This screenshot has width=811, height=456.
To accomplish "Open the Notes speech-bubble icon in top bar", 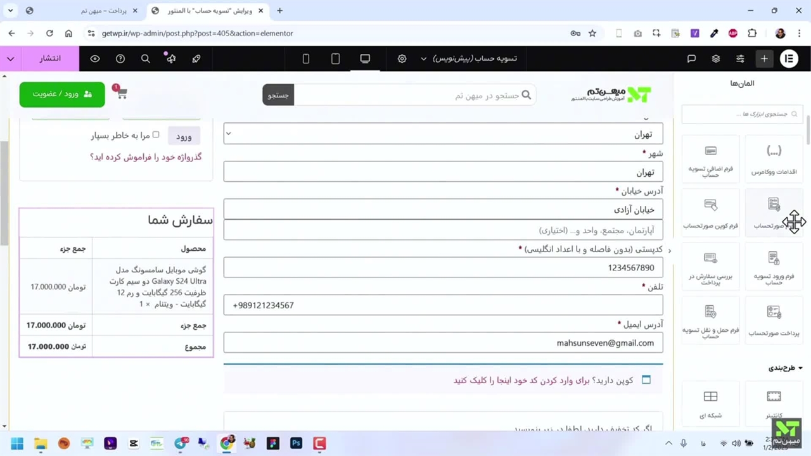I will click(x=691, y=58).
